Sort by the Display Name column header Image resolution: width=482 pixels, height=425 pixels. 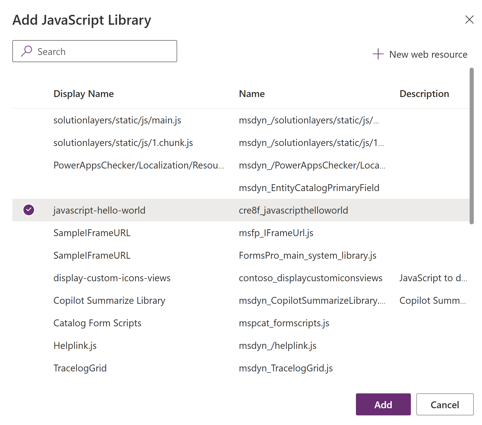(x=83, y=93)
